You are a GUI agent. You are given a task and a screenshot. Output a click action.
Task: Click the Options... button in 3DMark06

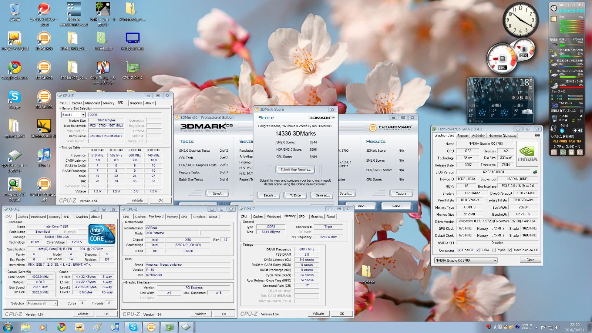coord(402,193)
